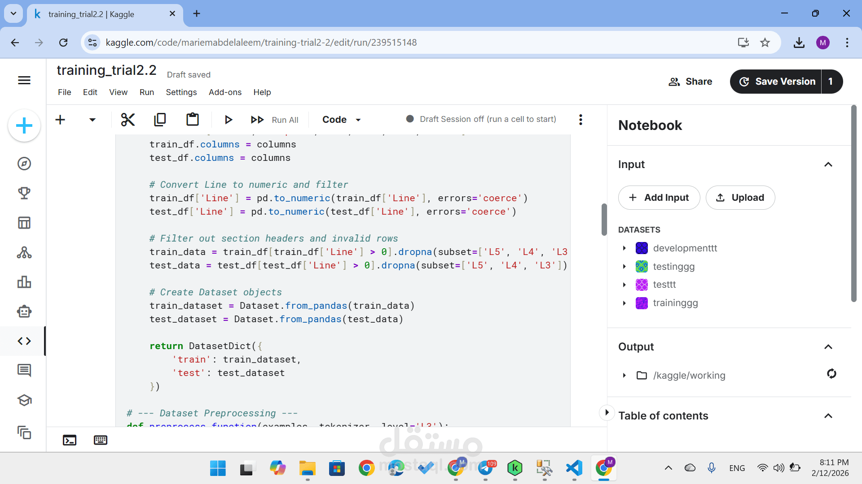Click the paste cell clipboard icon
Viewport: 862px width, 484px height.
[x=193, y=120]
